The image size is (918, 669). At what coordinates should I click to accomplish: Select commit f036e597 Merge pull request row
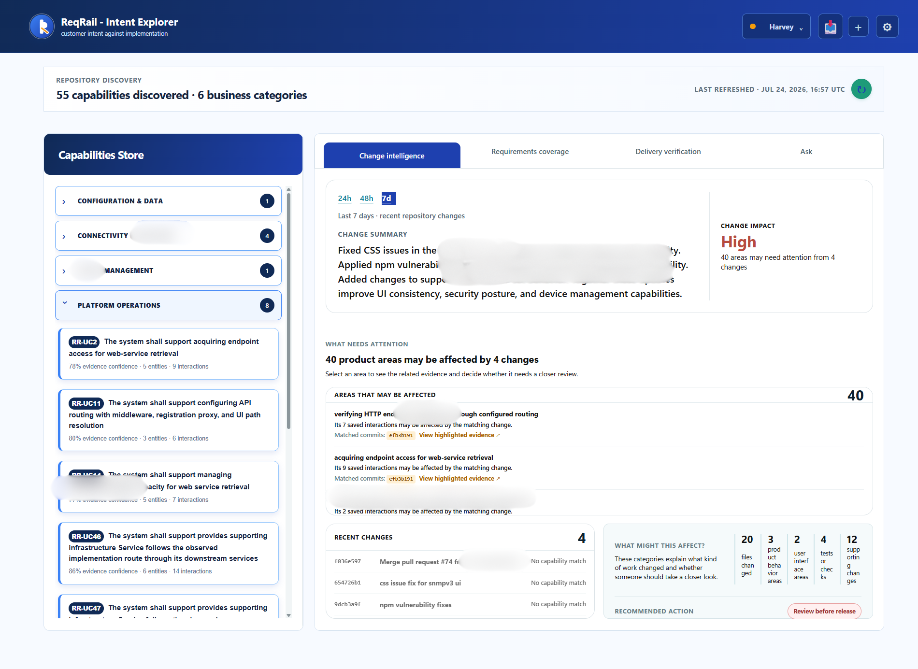tap(460, 561)
